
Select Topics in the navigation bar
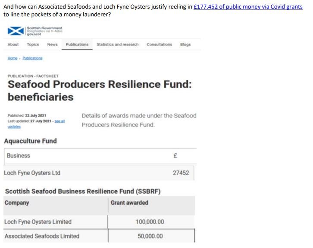coord(33,45)
